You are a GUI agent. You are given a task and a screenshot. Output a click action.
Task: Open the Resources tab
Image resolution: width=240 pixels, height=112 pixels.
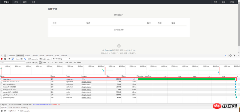tap(50, 56)
